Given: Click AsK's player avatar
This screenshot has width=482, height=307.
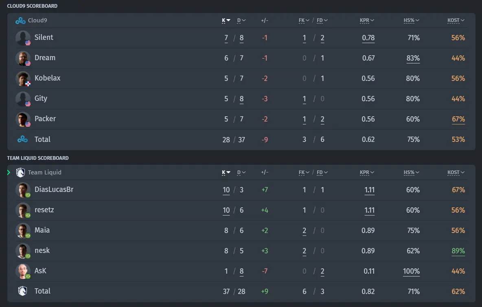Looking at the screenshot, I should click(23, 271).
